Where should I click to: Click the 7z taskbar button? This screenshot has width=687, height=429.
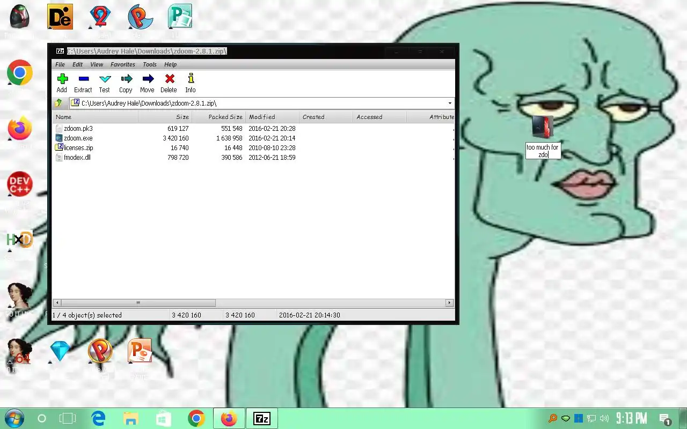click(x=262, y=418)
